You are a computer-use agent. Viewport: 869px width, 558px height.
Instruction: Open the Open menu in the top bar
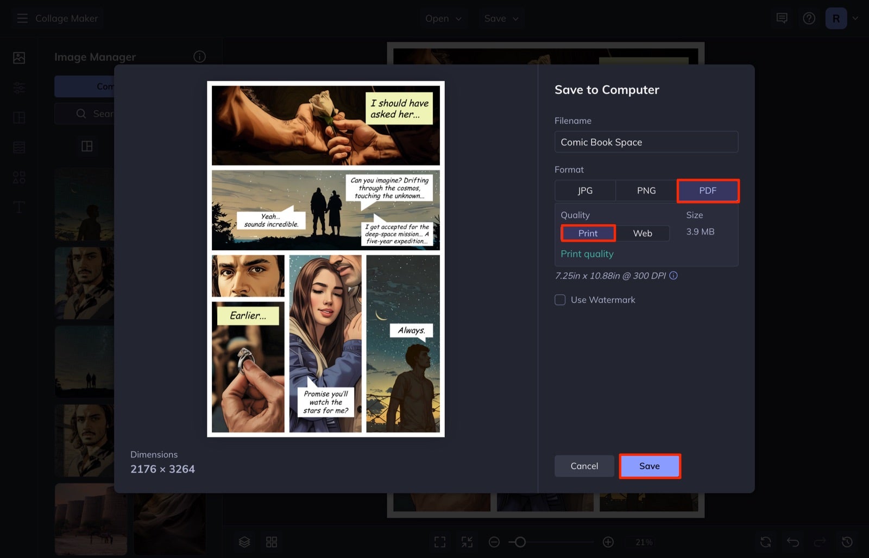443,18
